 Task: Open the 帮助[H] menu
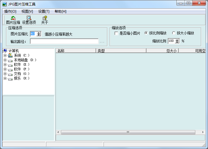(60, 11)
